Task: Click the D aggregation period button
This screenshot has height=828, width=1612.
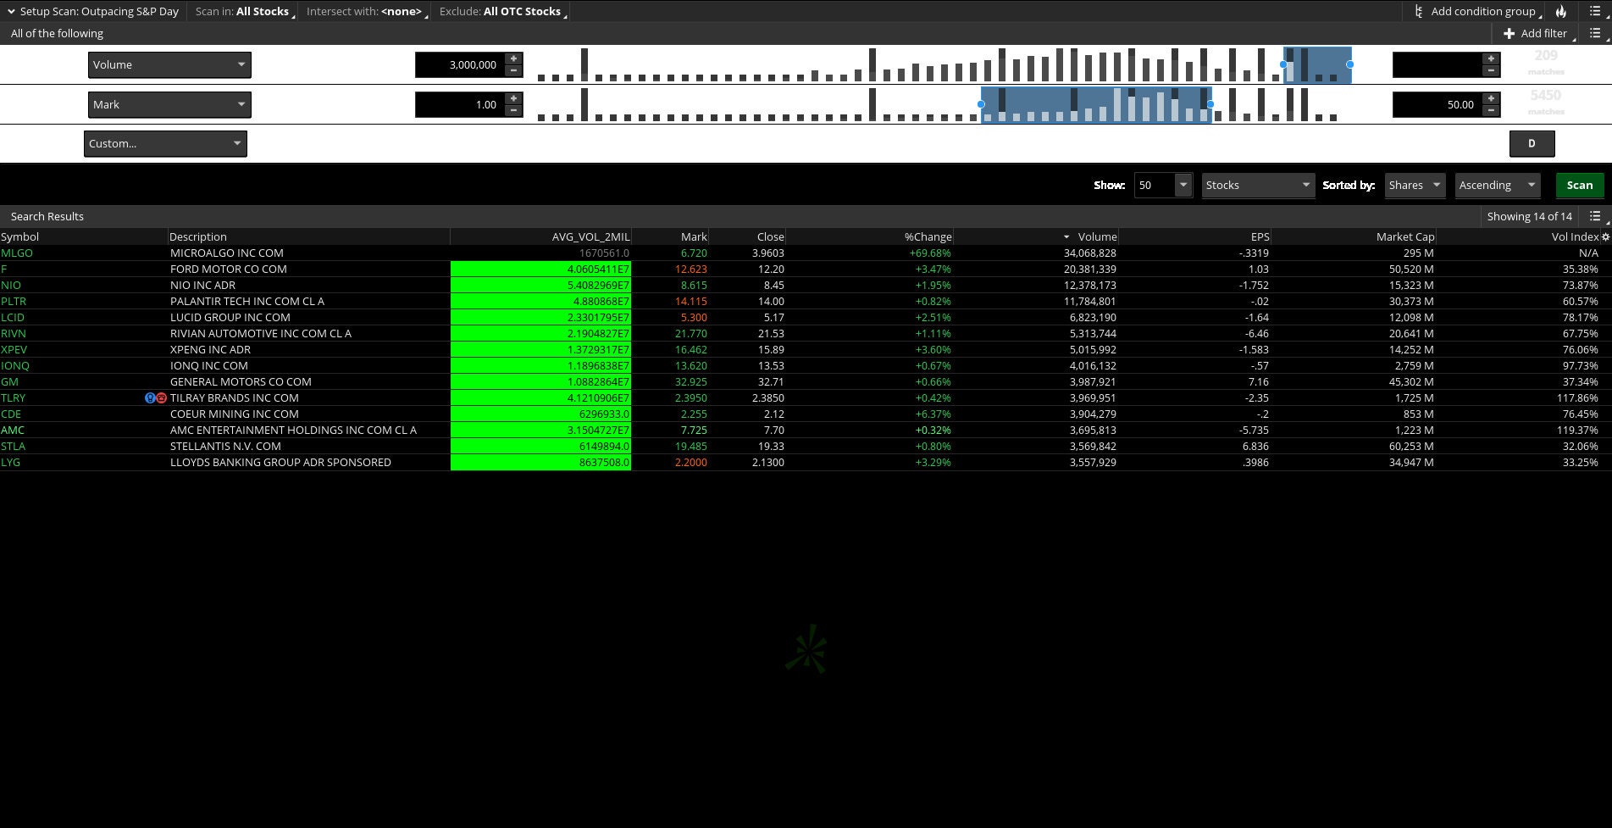Action: [1532, 143]
